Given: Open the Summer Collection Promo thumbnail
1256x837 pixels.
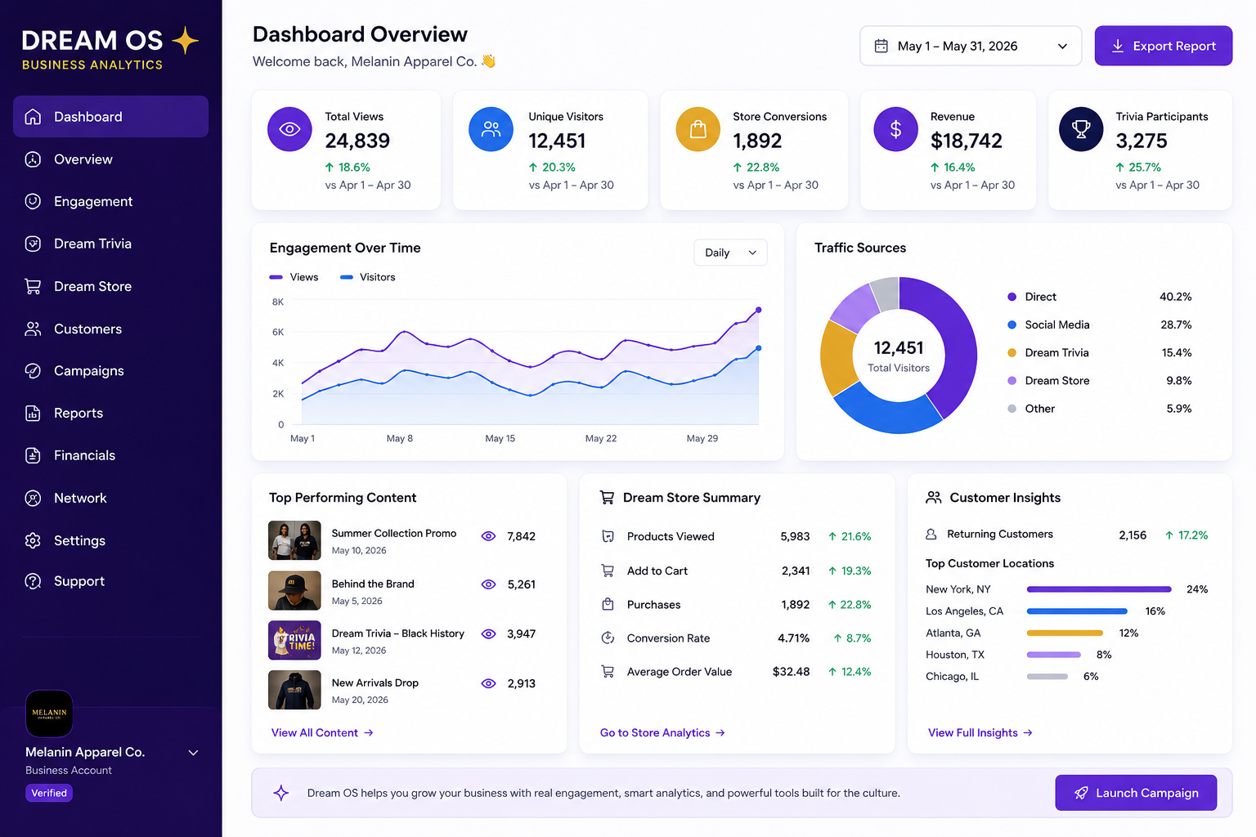Looking at the screenshot, I should pyautogui.click(x=294, y=540).
